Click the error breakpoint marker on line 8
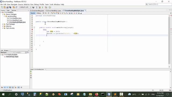 coord(32,29)
